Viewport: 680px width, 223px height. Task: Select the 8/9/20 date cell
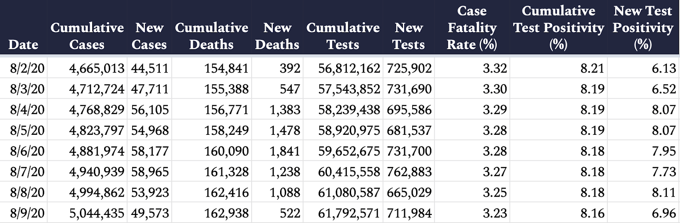27,213
